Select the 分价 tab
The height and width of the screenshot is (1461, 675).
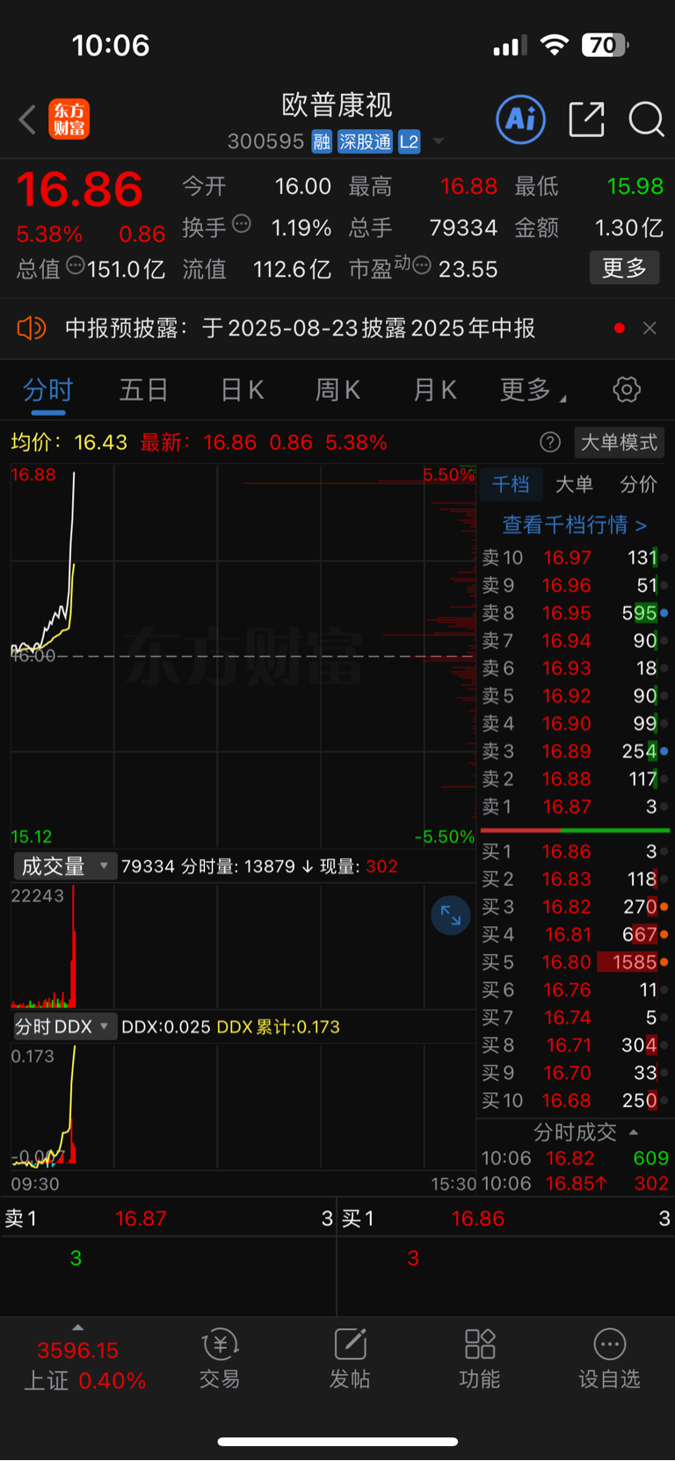639,484
